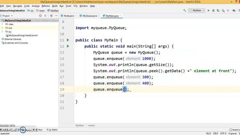This screenshot has height=135, width=240.
Task: Run MyMain with the green play button
Action: [x=208, y=10]
